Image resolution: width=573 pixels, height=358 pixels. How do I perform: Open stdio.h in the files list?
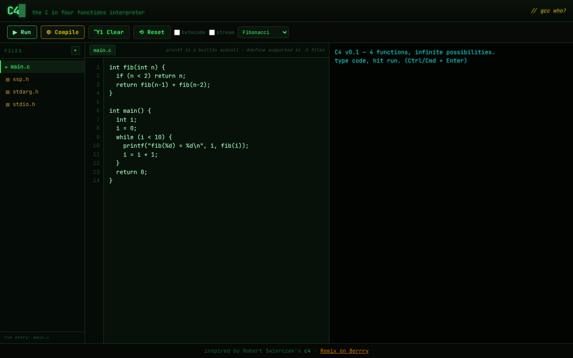pyautogui.click(x=43, y=104)
